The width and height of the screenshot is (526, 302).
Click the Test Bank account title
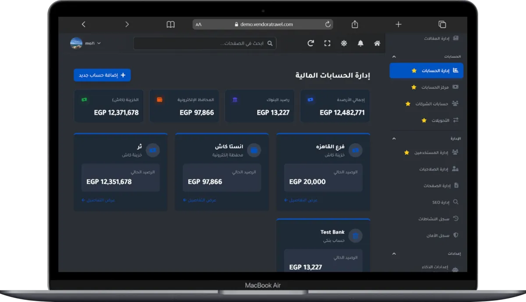(x=332, y=232)
